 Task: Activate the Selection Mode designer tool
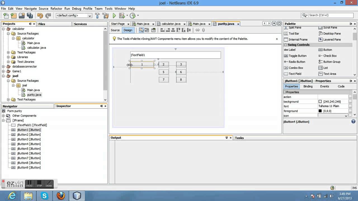point(142,30)
